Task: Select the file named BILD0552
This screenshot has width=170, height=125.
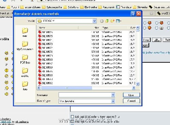Action: [x=47, y=83]
